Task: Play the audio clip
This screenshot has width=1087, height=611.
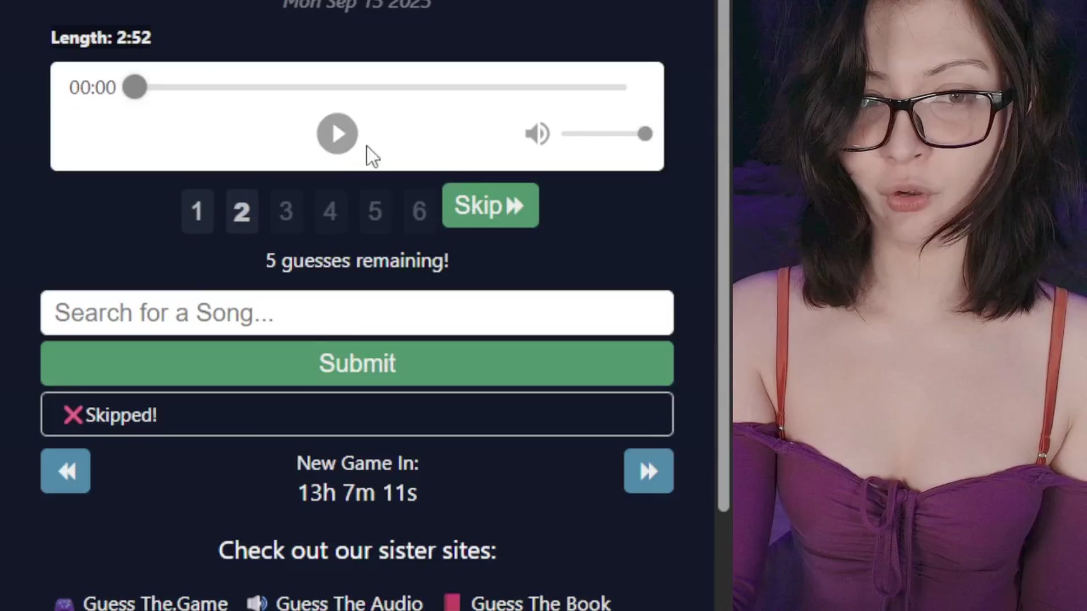Action: point(337,134)
